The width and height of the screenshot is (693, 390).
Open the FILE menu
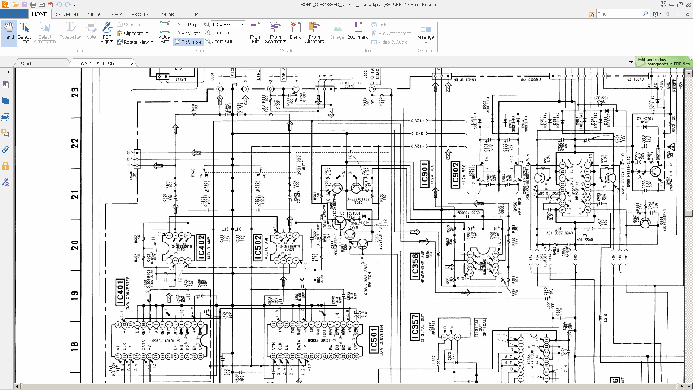14,14
